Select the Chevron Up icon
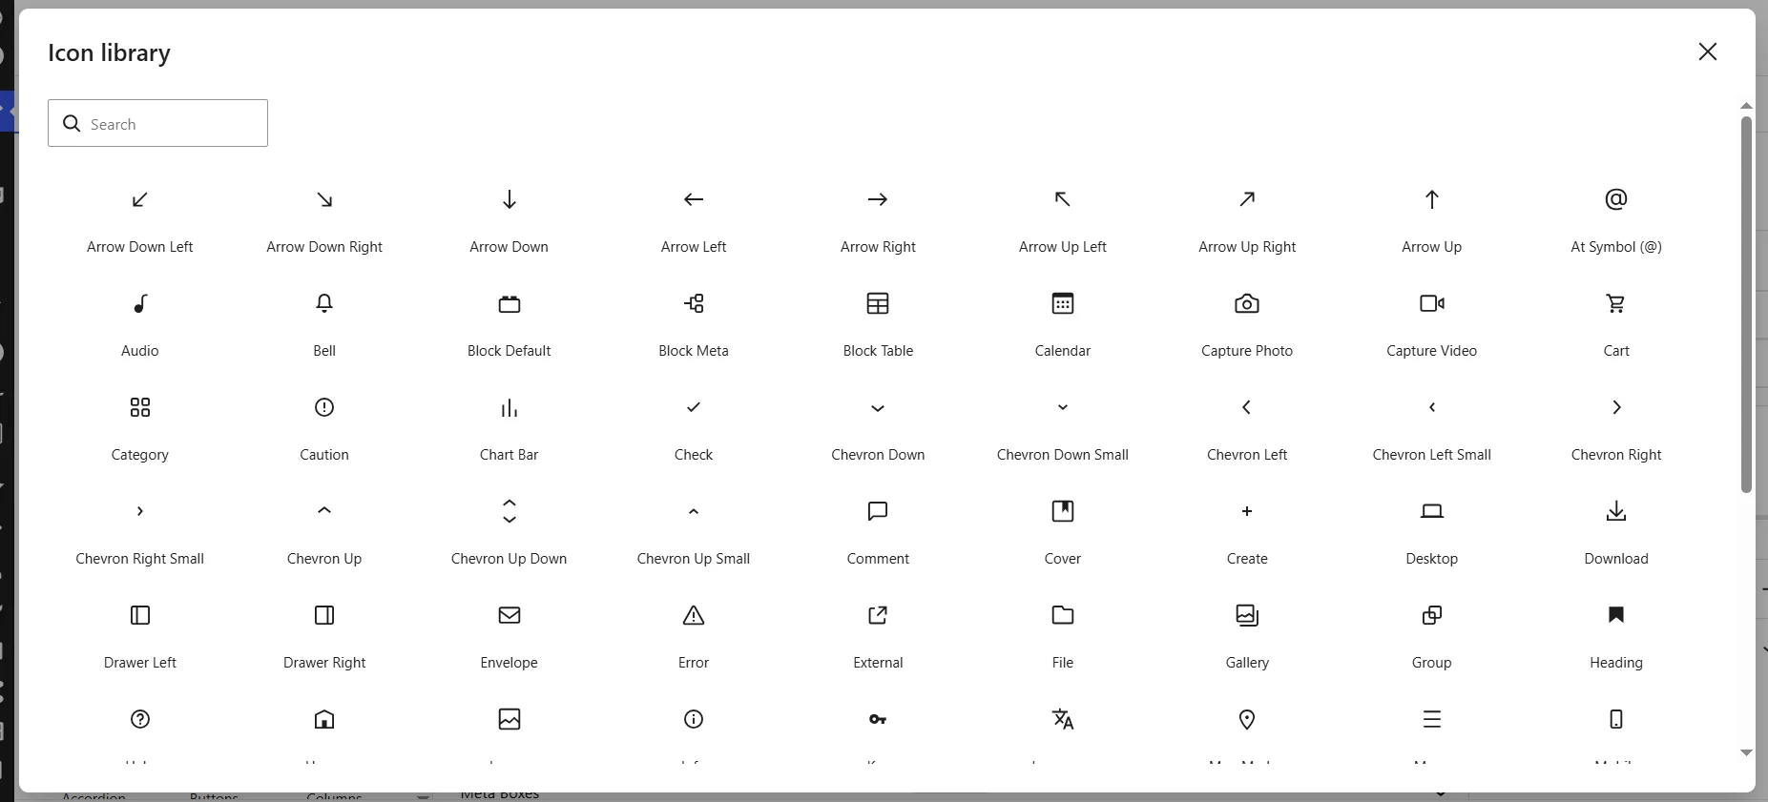This screenshot has width=1768, height=802. tap(324, 510)
